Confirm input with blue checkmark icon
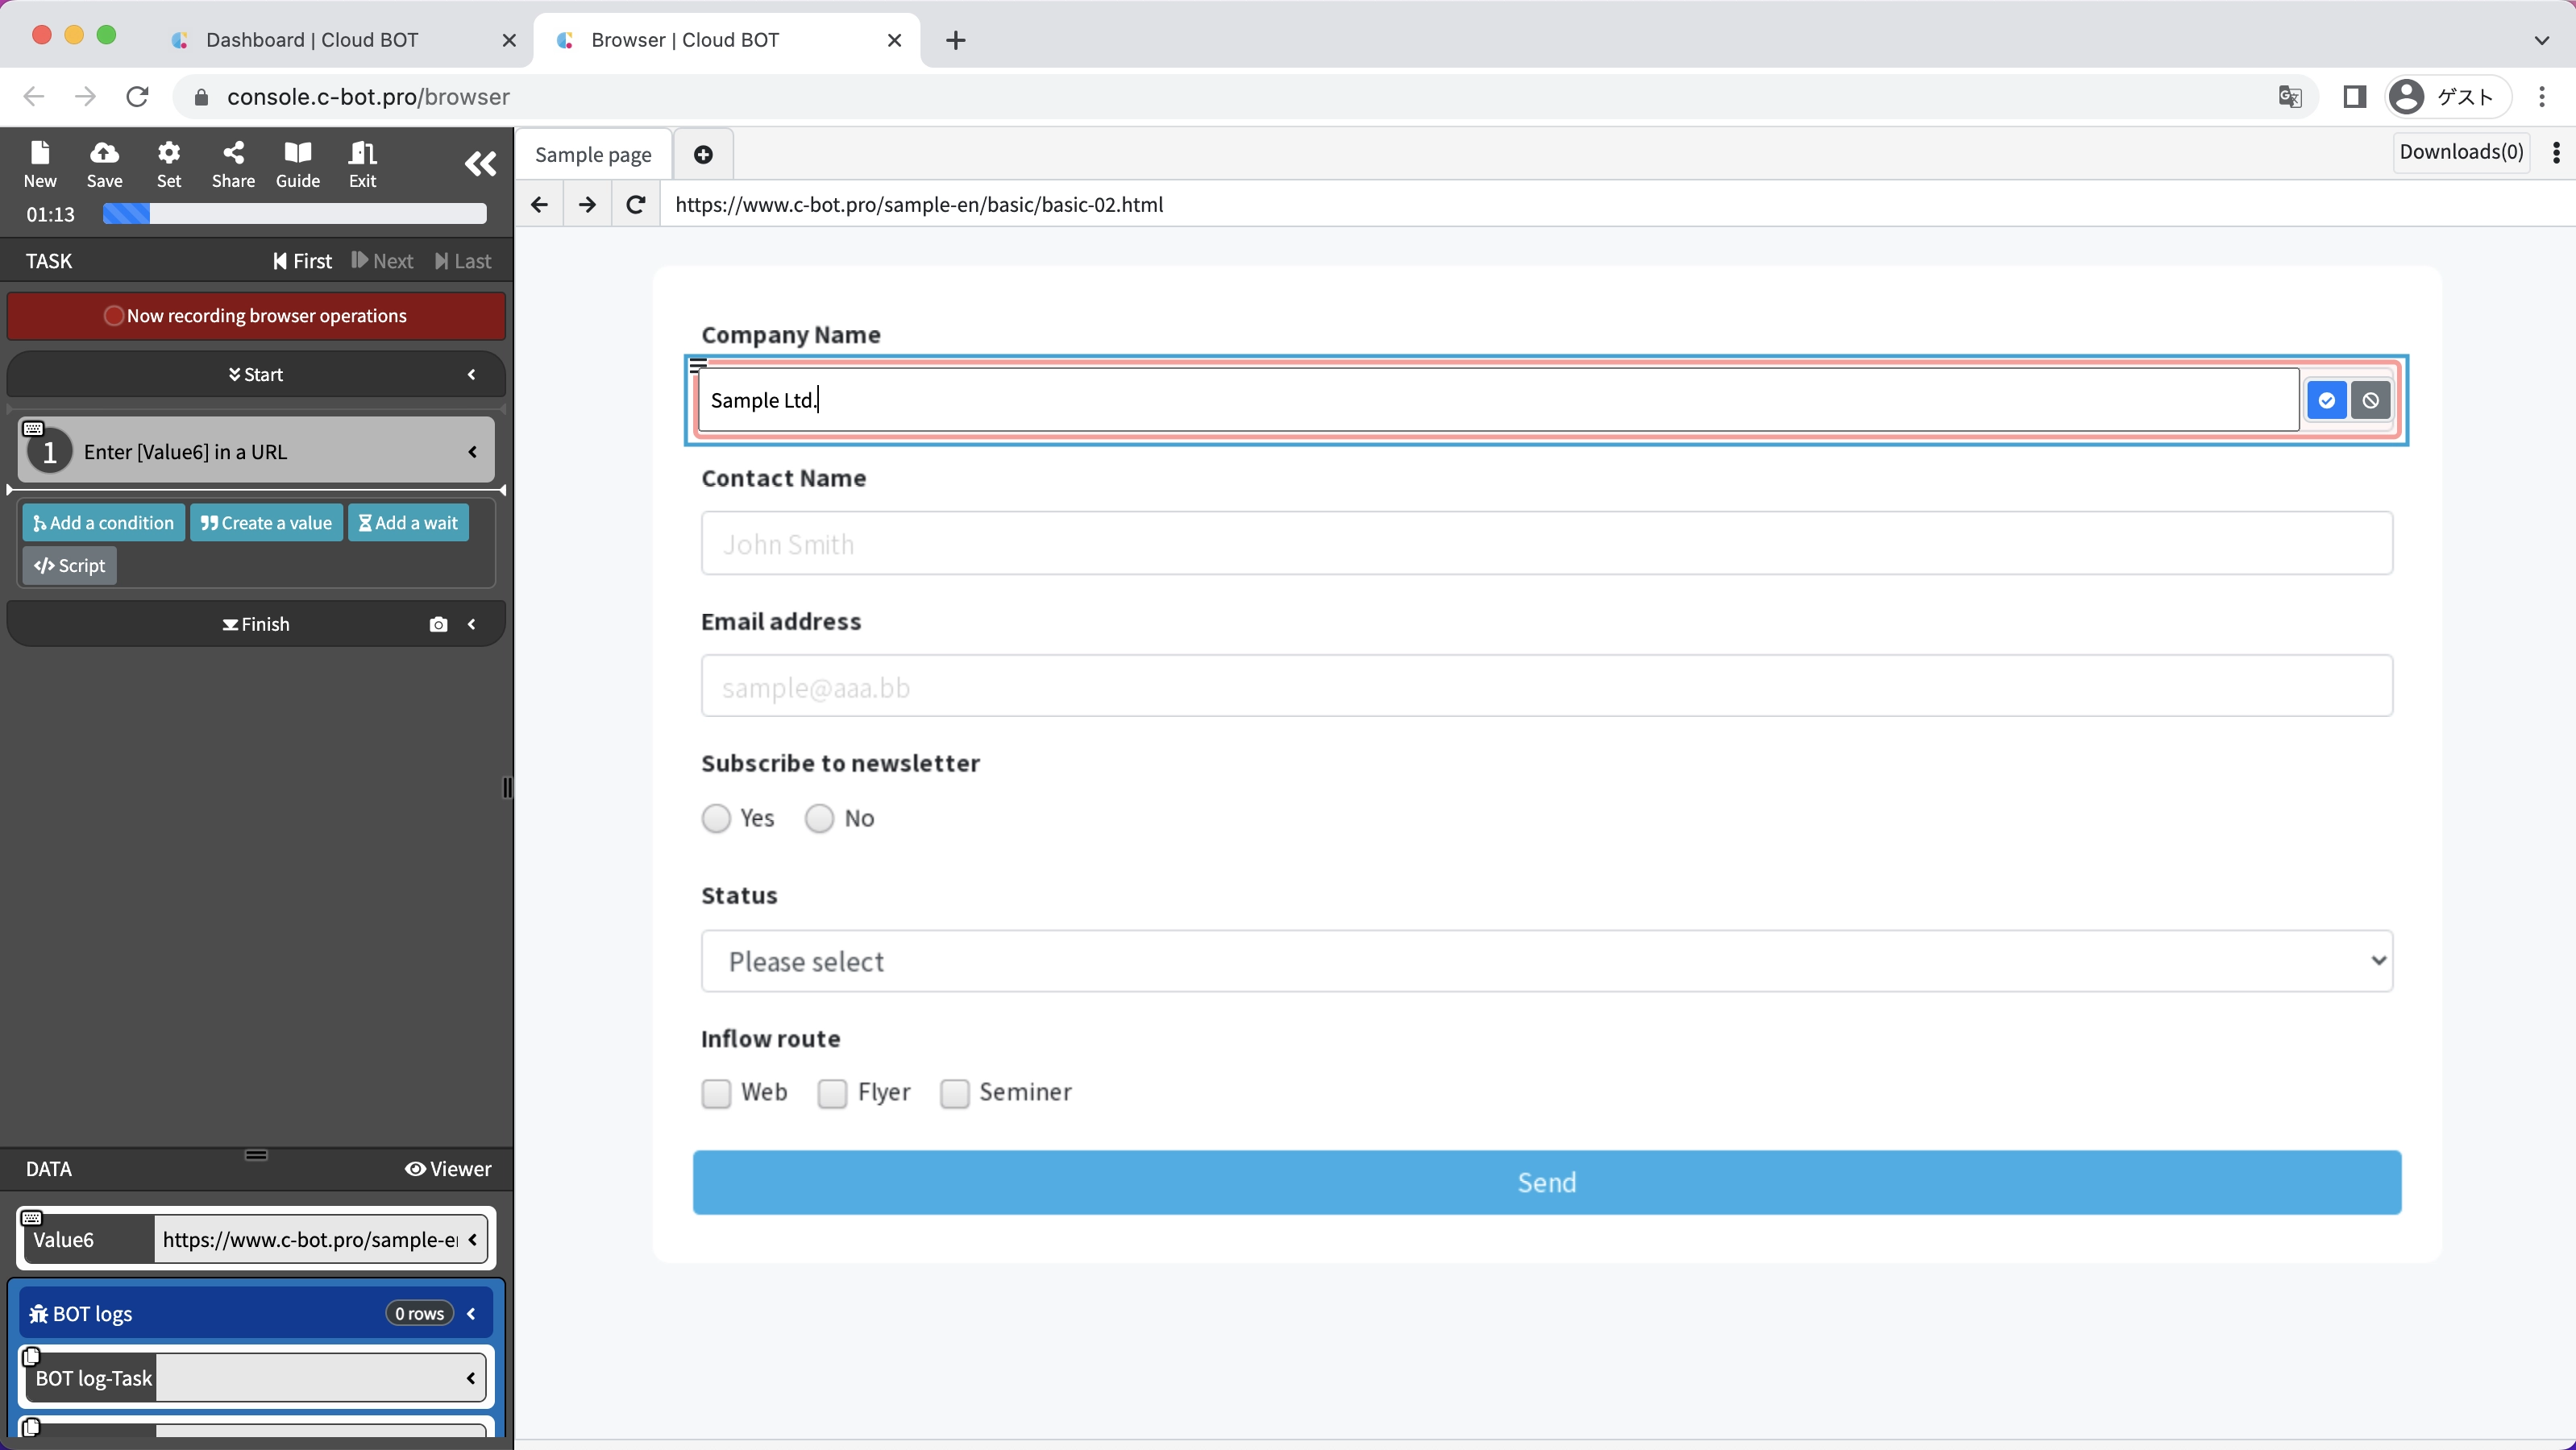 pos(2326,400)
